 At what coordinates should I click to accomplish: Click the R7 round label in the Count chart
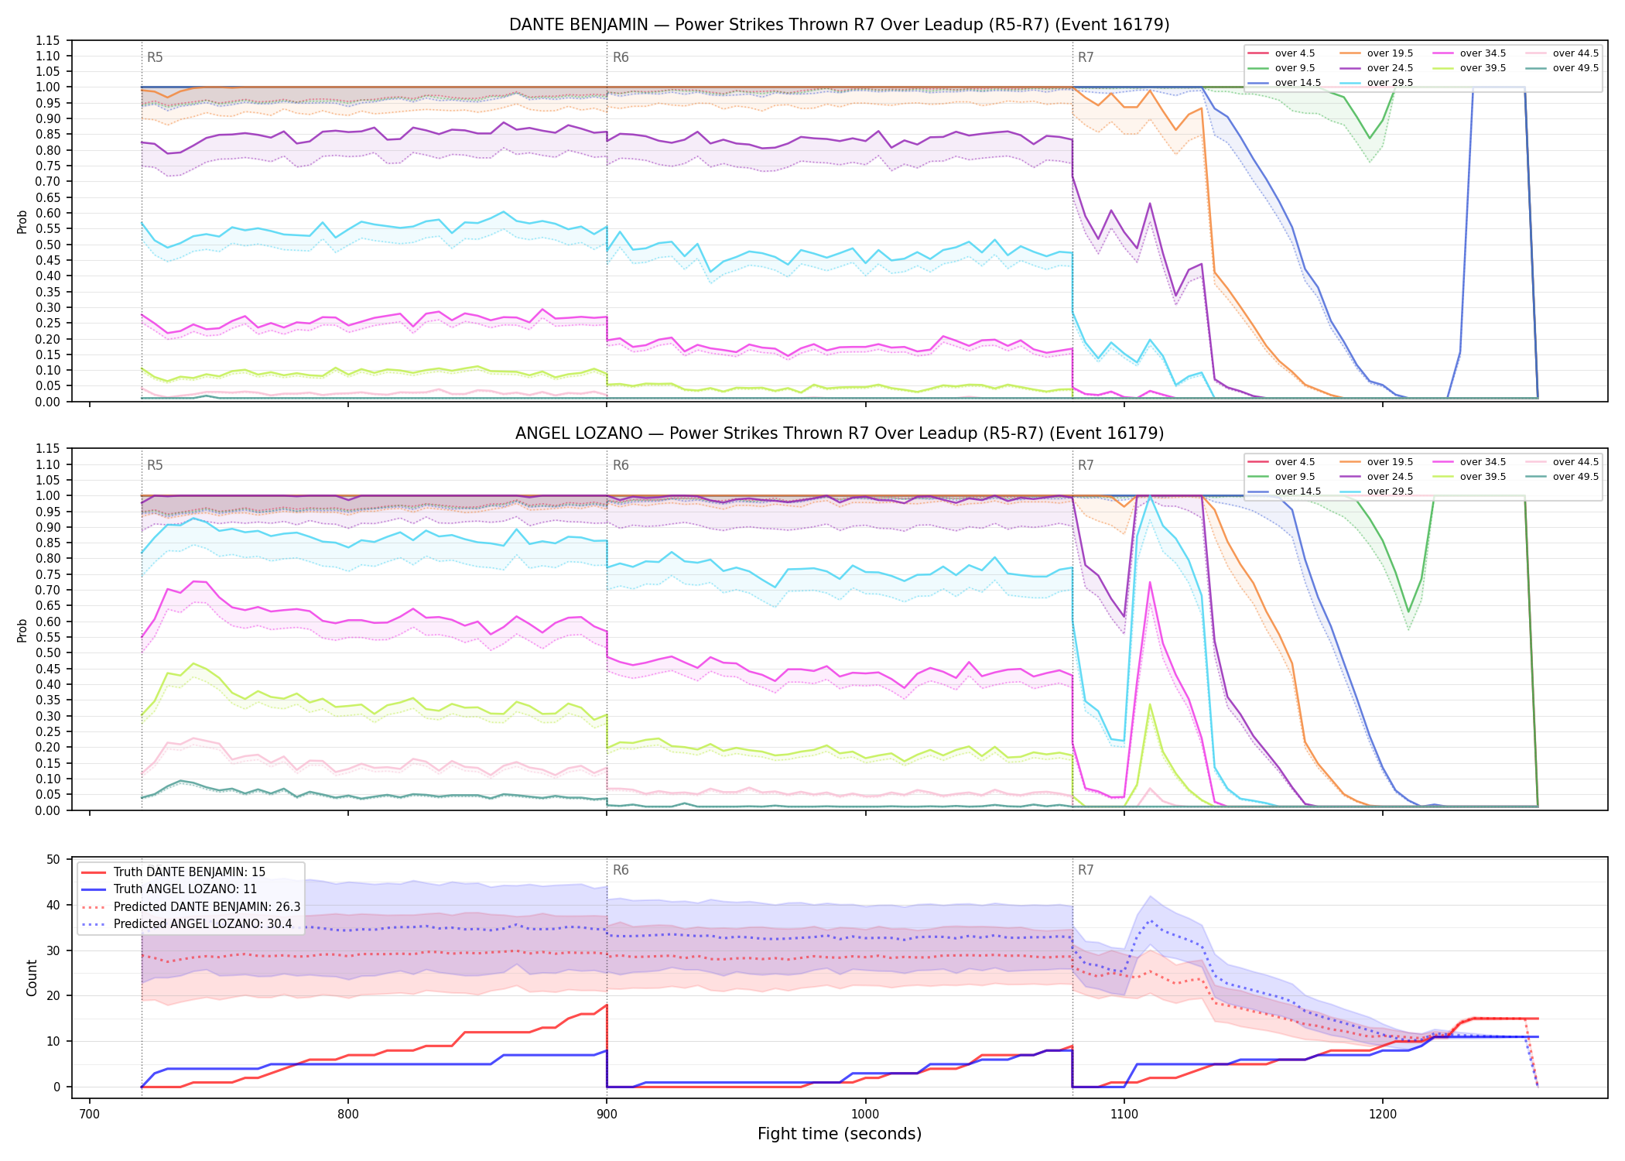point(1086,870)
